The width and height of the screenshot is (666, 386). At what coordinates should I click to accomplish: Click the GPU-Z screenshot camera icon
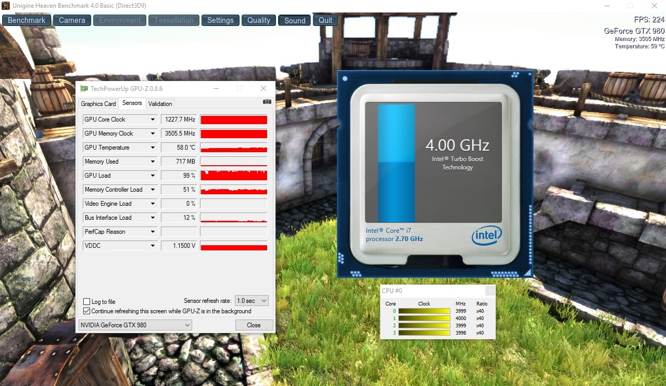pos(267,102)
